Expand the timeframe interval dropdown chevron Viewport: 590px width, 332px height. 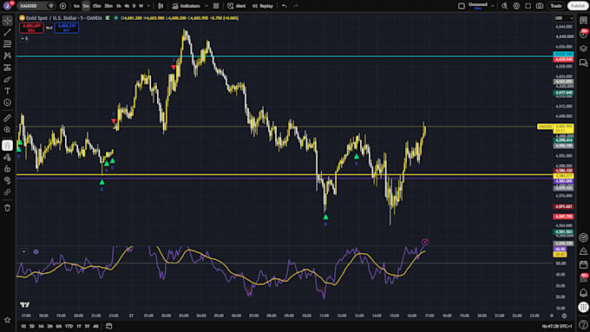pos(148,6)
